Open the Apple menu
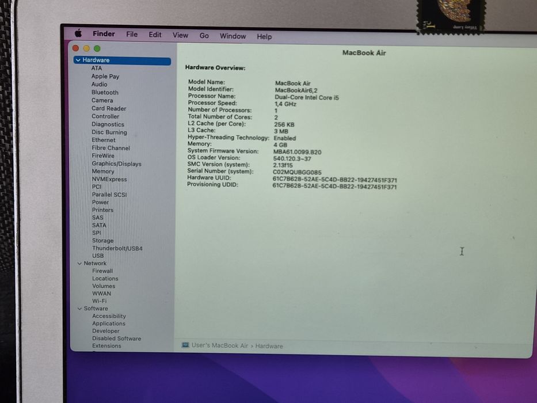 [78, 33]
